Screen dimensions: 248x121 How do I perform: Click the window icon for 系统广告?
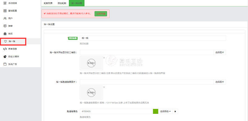[5, 64]
